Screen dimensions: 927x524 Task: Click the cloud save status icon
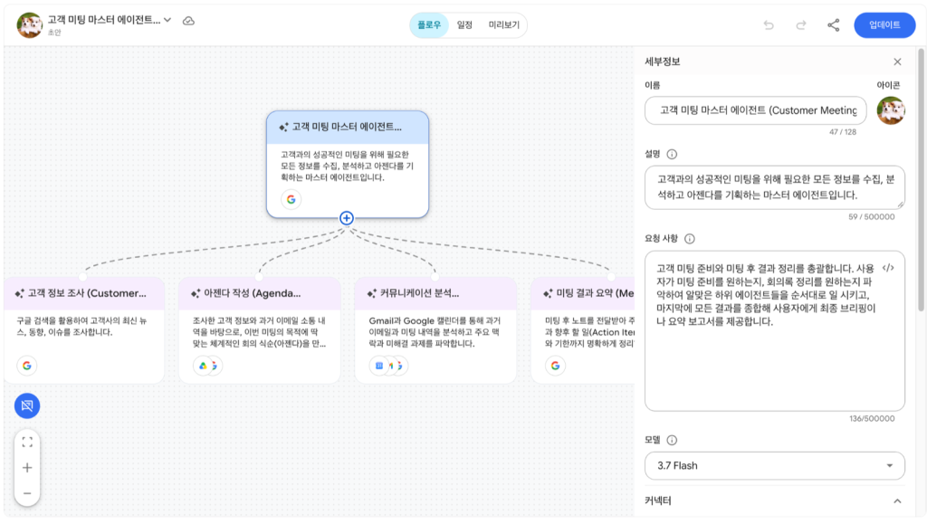point(188,21)
